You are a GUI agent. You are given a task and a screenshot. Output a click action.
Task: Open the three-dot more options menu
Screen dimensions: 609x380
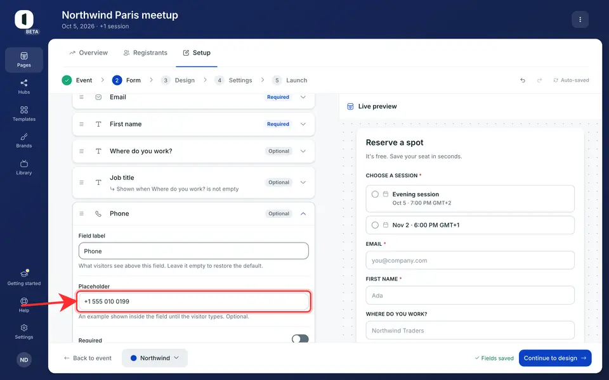tap(580, 20)
